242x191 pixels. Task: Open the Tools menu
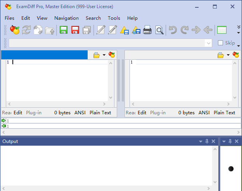click(x=114, y=18)
